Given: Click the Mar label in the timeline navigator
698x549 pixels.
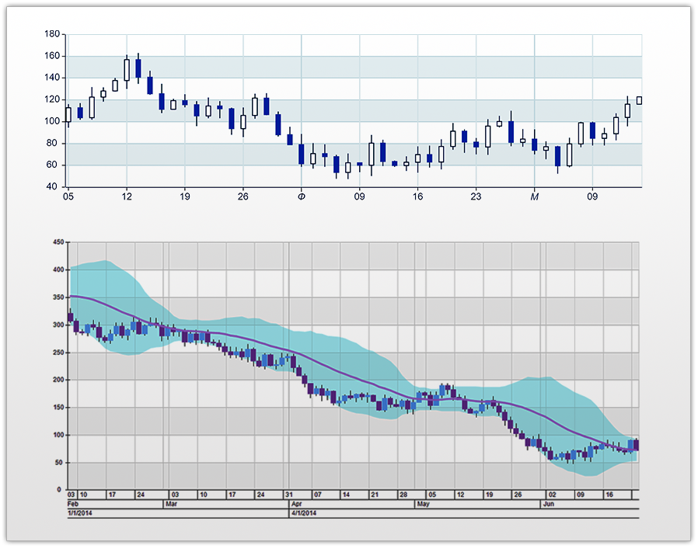Looking at the screenshot, I should tap(173, 503).
